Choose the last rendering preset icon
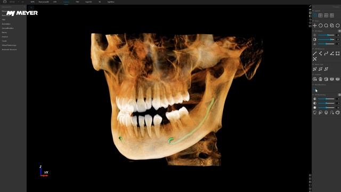 coord(337,113)
